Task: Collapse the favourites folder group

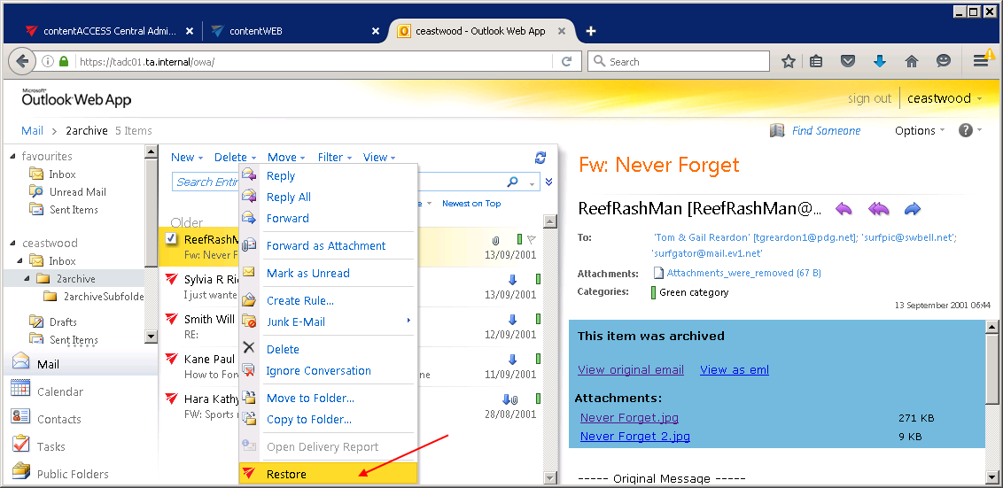Action: click(13, 157)
